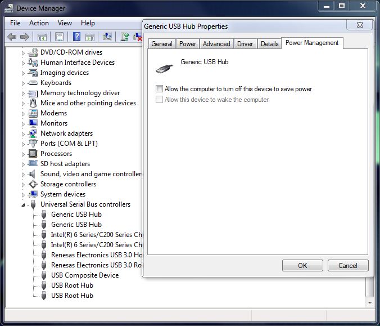380x326 pixels.
Task: Expand the Human Interface Devices node
Action: click(x=23, y=63)
